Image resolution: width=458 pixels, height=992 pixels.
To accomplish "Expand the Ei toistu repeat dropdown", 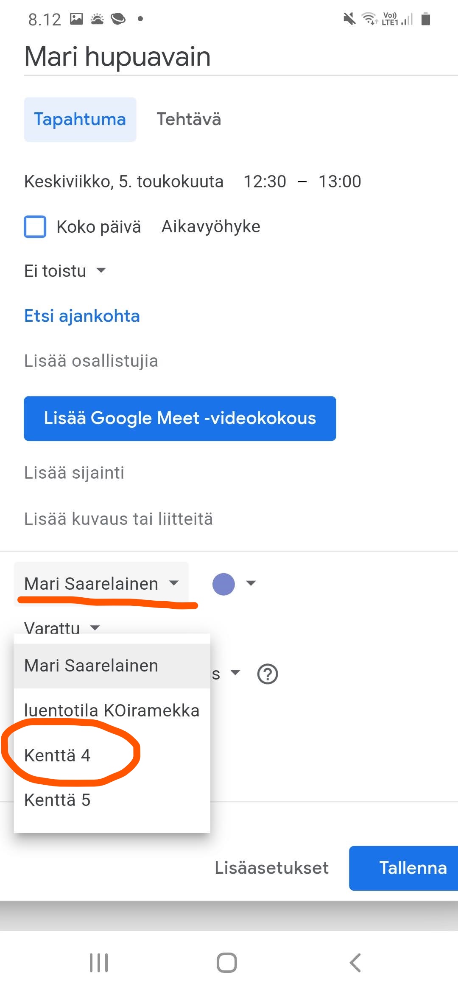I will click(x=64, y=271).
